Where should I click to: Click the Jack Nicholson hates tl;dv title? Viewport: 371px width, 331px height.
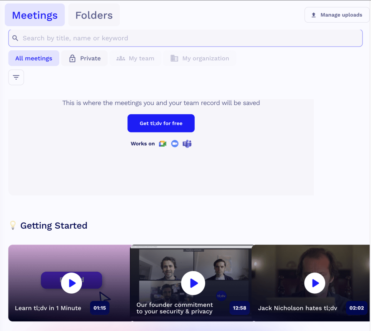tap(297, 308)
